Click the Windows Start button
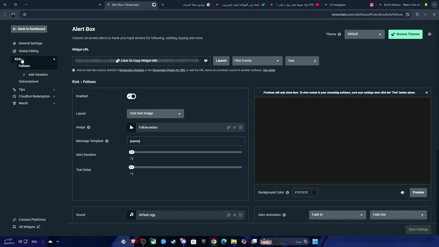Image resolution: width=439 pixels, height=247 pixels. 315,242
